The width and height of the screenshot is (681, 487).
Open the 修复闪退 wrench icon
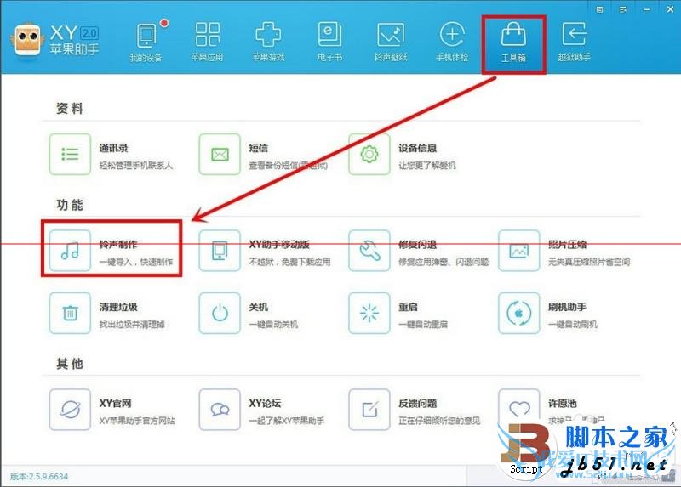click(x=369, y=251)
